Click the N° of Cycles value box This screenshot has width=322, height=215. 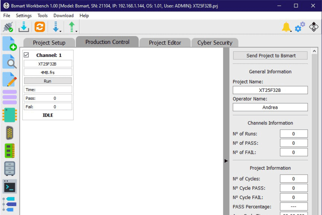(294, 179)
